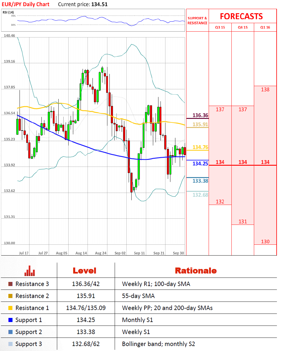
Task: Select the Q3 15 forecast column header
Action: coord(220,27)
